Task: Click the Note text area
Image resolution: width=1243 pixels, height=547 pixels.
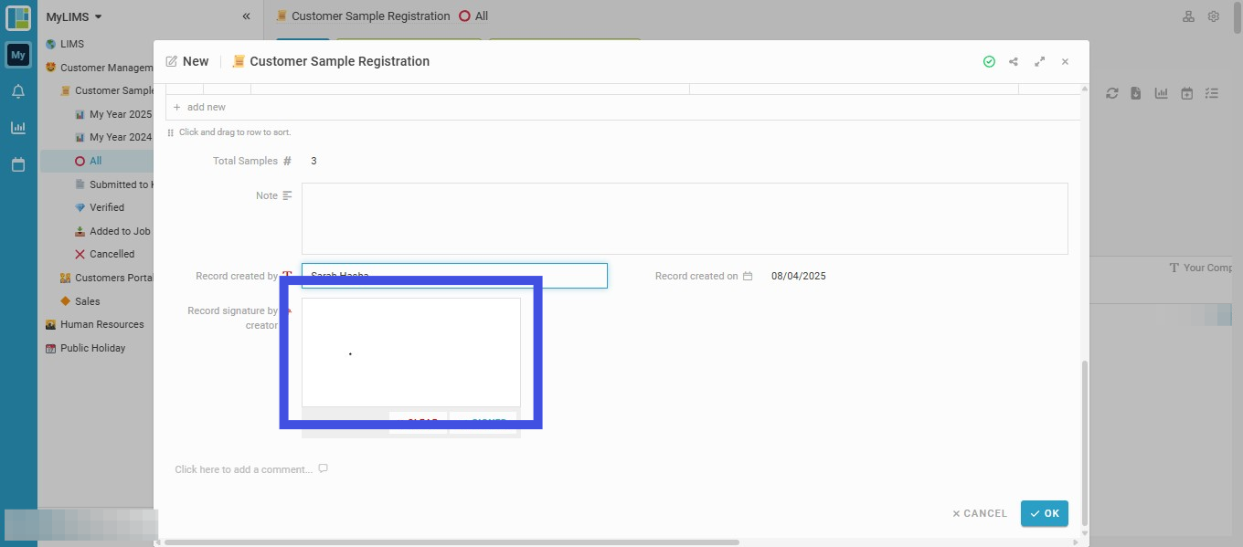Action: pos(685,218)
